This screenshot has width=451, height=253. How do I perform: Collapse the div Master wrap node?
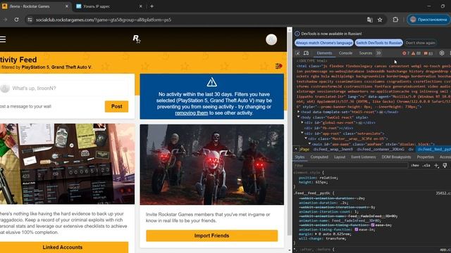coord(306,138)
